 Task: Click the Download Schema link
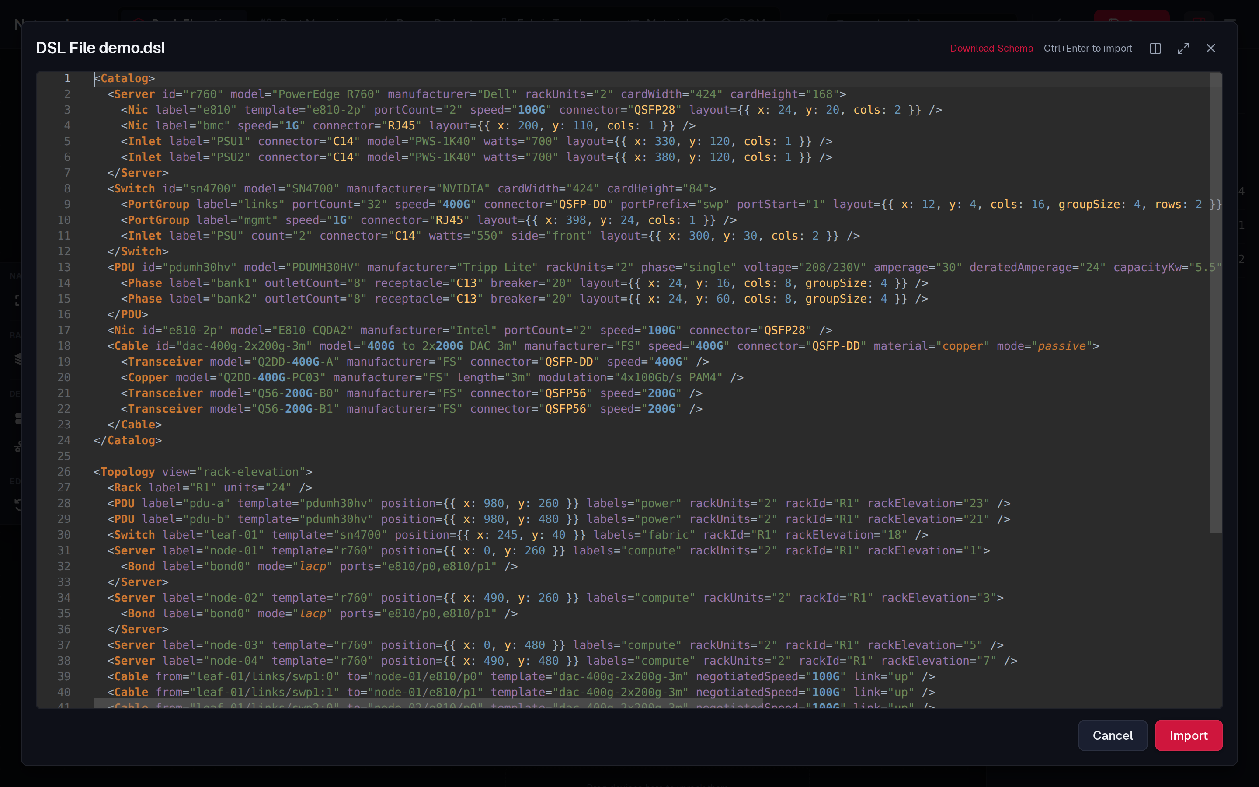pyautogui.click(x=991, y=49)
